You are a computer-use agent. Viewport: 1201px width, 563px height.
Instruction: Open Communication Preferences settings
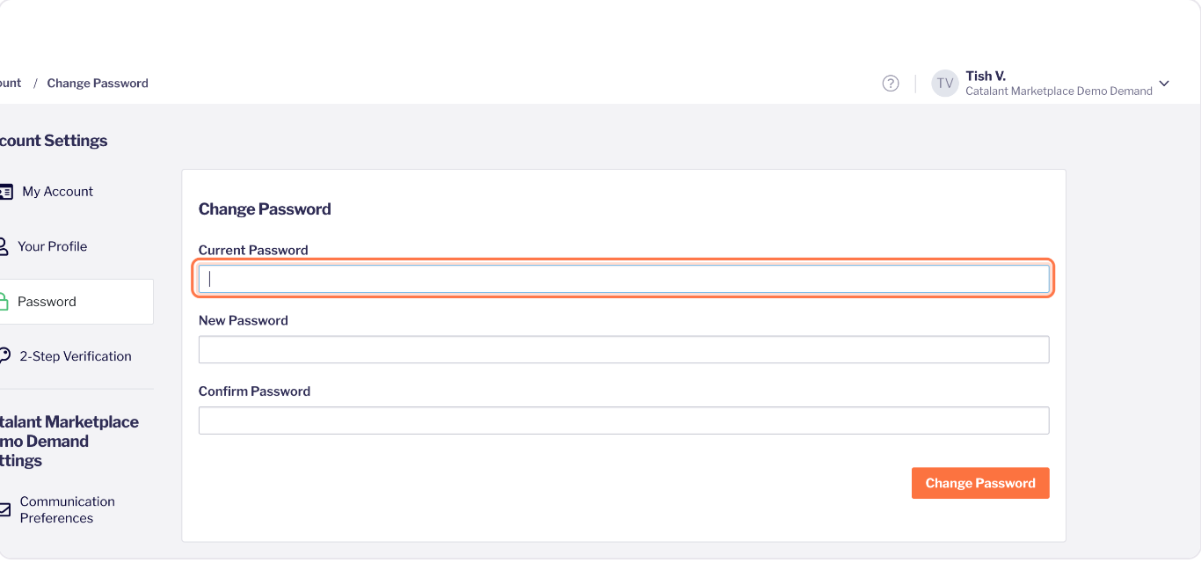pos(67,509)
